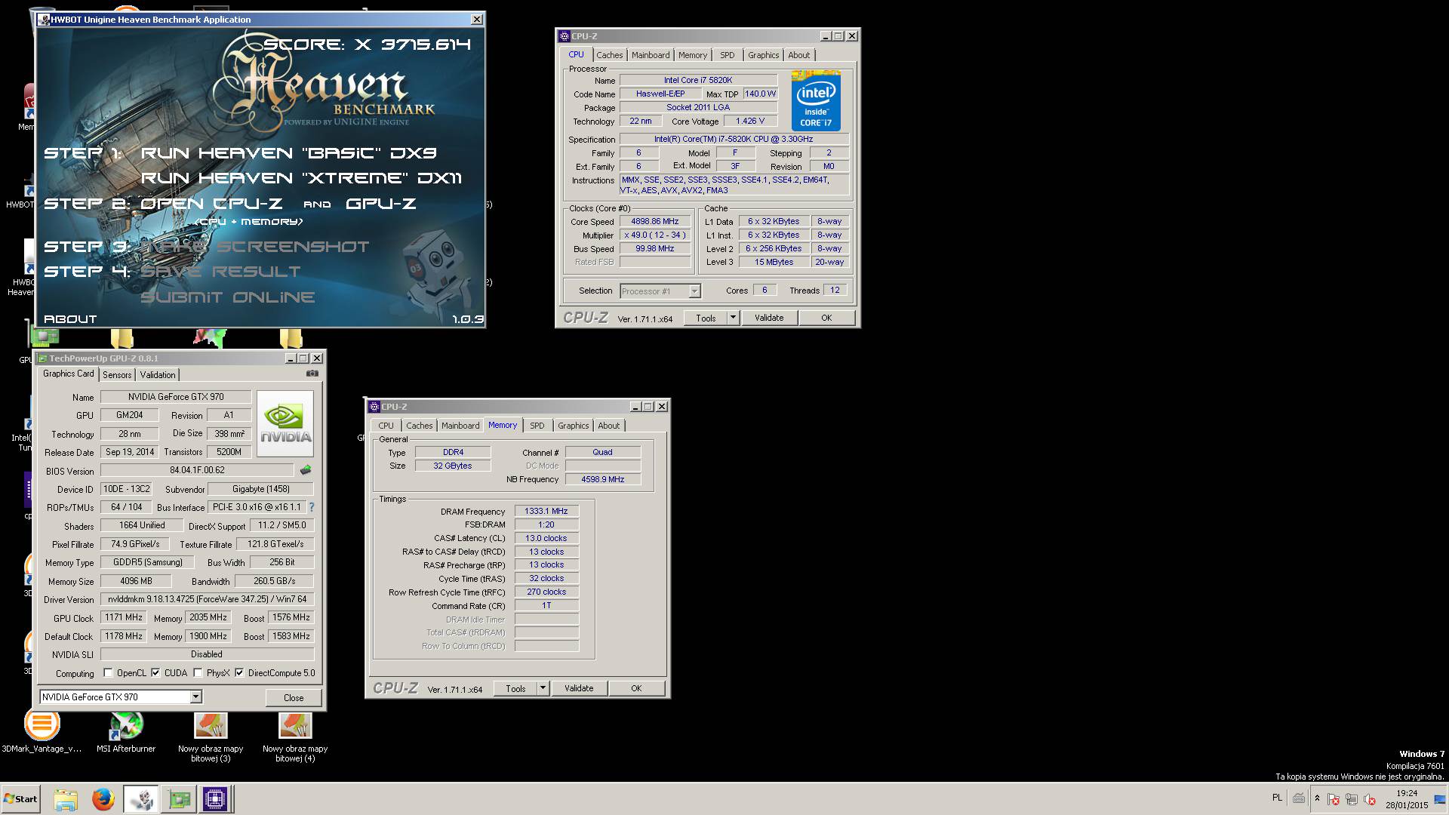Click the NVIDIA logo in GPU-Z
The height and width of the screenshot is (815, 1449).
(285, 423)
